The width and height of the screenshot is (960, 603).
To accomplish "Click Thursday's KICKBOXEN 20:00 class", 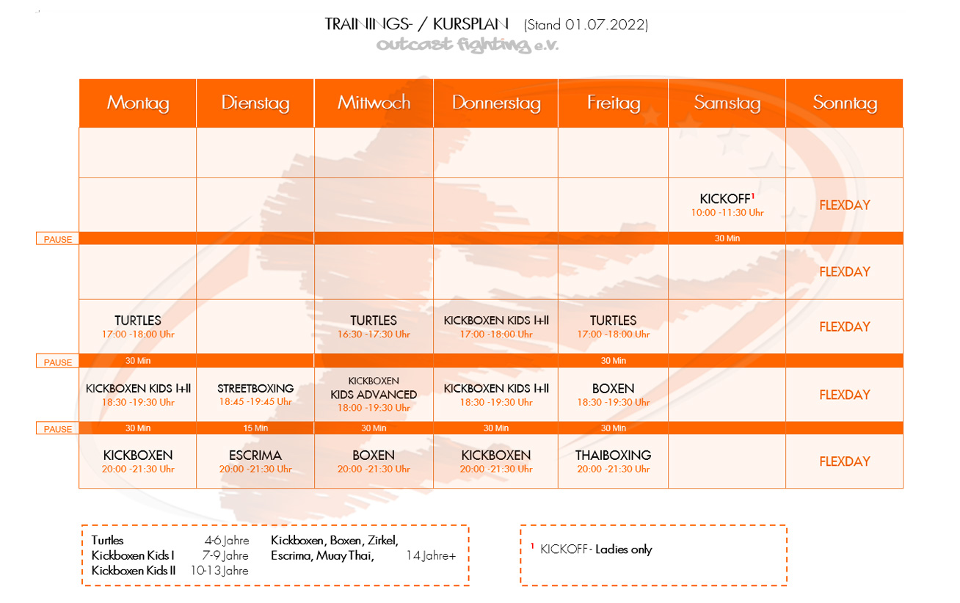I will coord(496,461).
